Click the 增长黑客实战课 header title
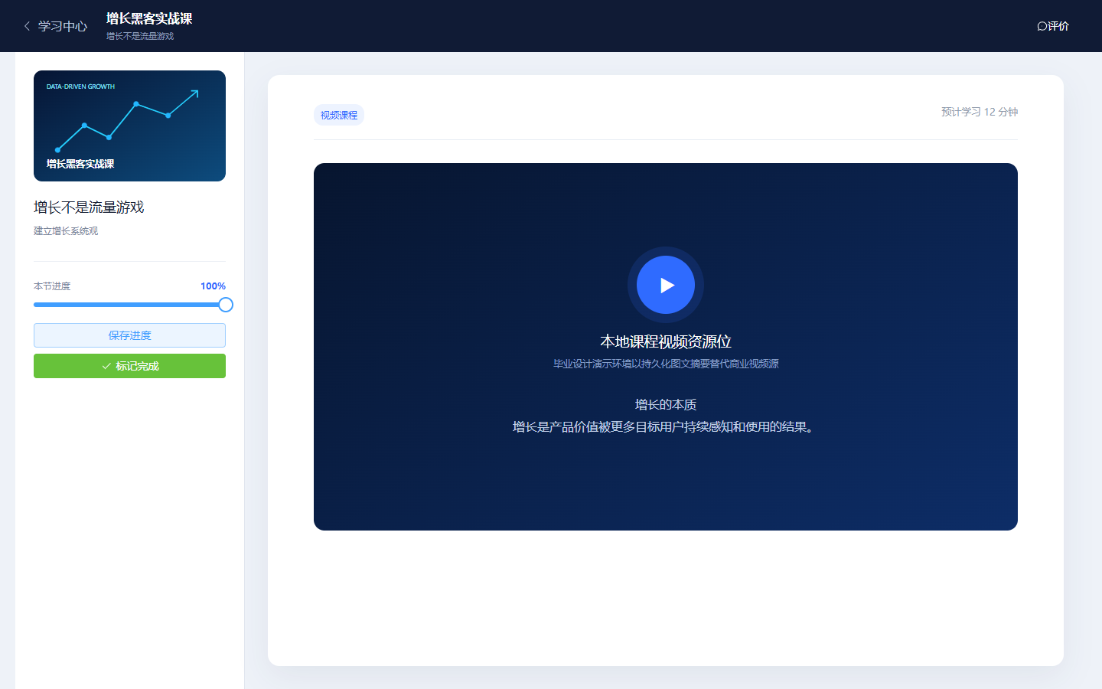1102x689 pixels. 149,18
